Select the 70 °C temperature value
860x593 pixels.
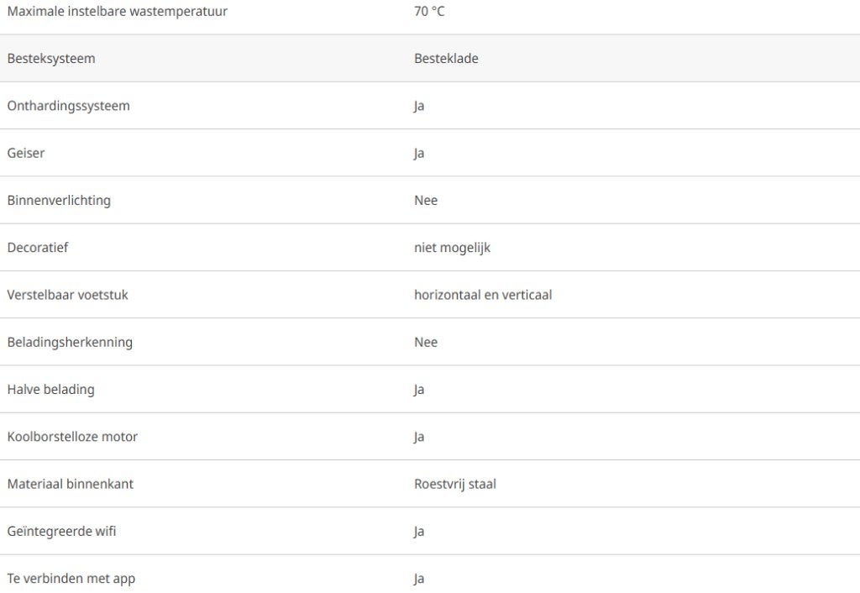pyautogui.click(x=429, y=11)
